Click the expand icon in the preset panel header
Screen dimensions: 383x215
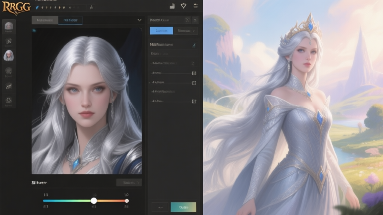click(x=187, y=20)
